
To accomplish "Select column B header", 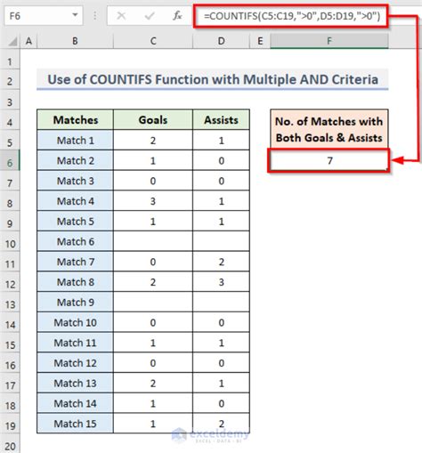I will click(75, 41).
